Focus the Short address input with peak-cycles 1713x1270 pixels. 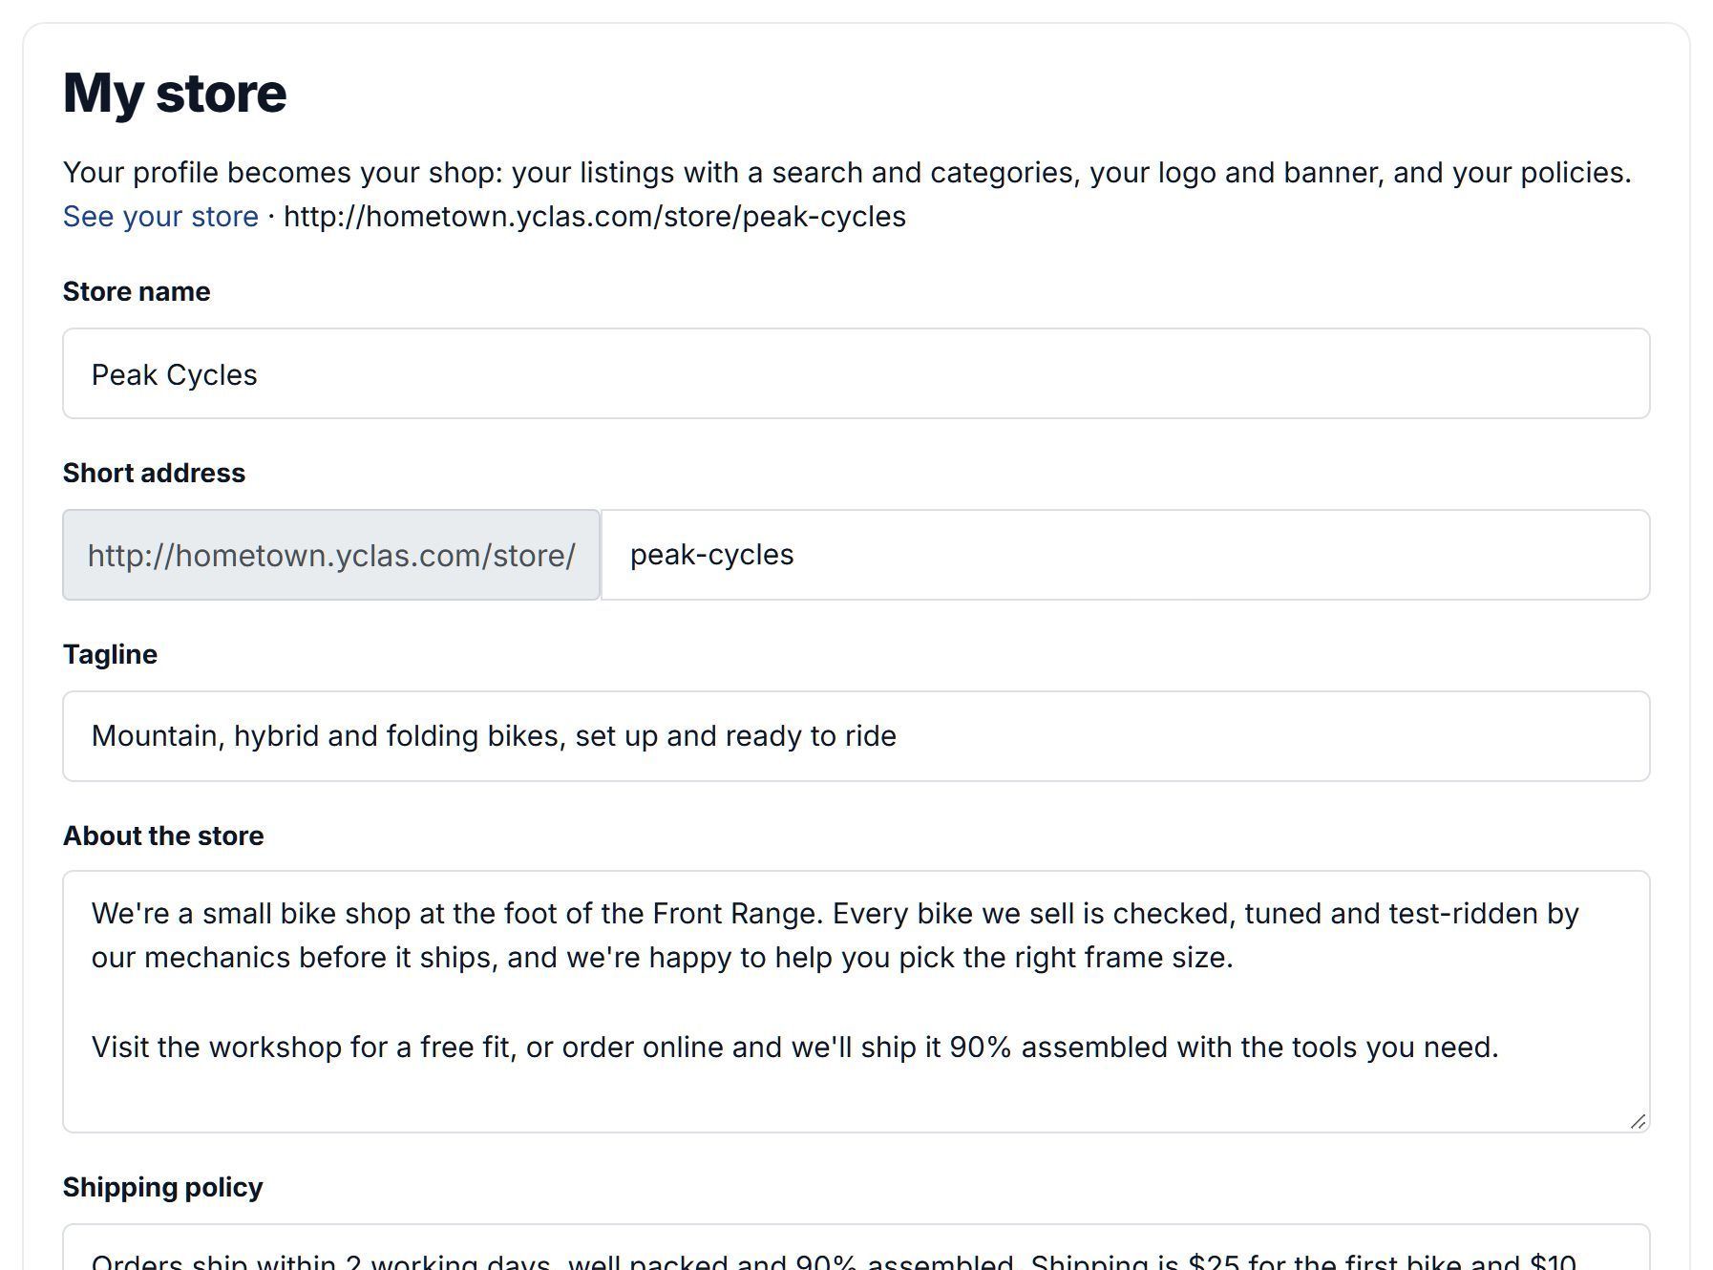[1125, 555]
